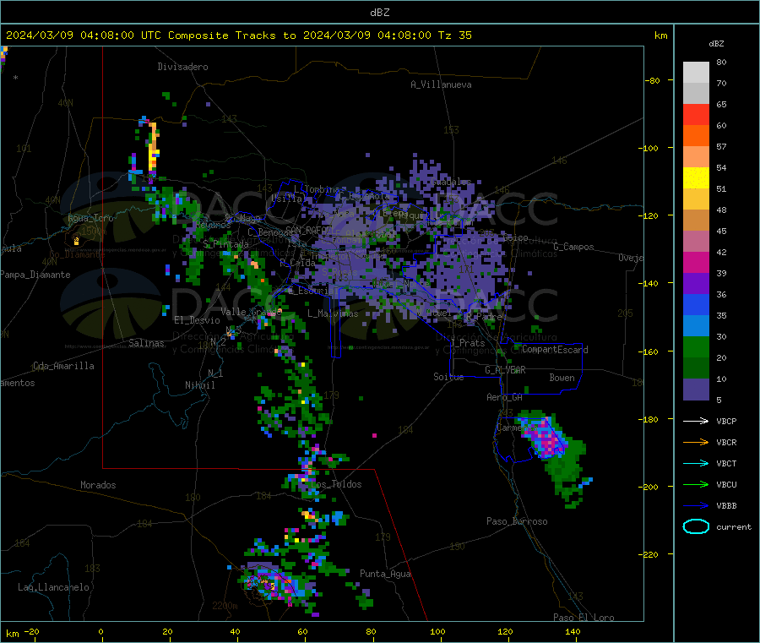Select the violet 39-36 dBZ swatch

coord(696,283)
